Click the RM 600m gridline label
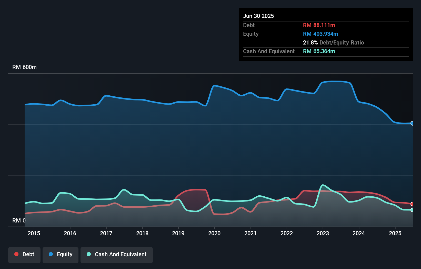Viewport: 421px width, 269px height. [24, 67]
